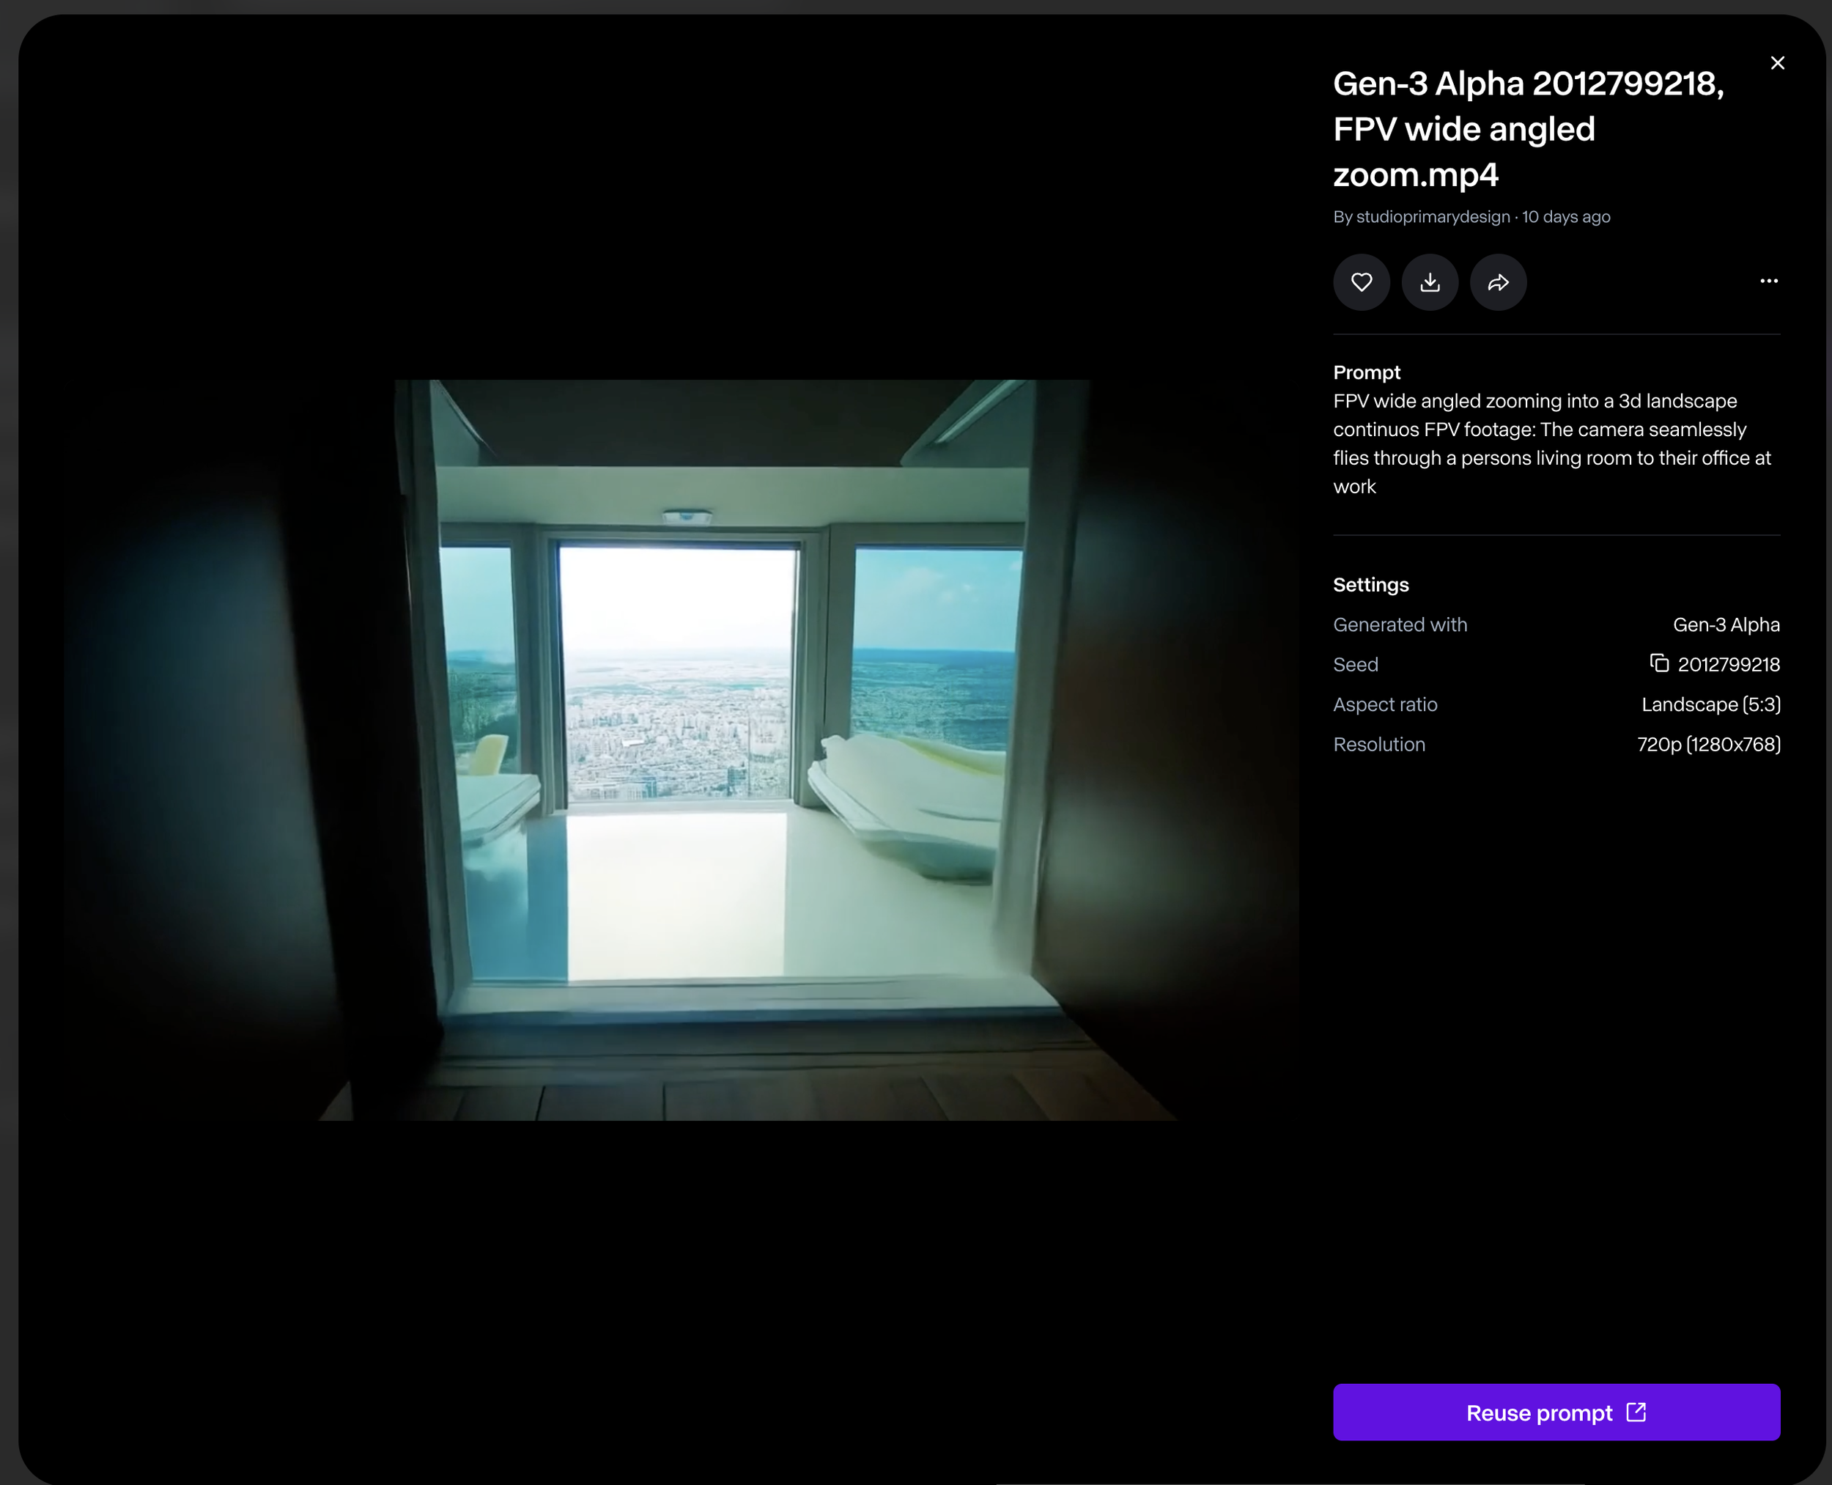Click the 720p (1280x768) resolution value

pyautogui.click(x=1708, y=744)
